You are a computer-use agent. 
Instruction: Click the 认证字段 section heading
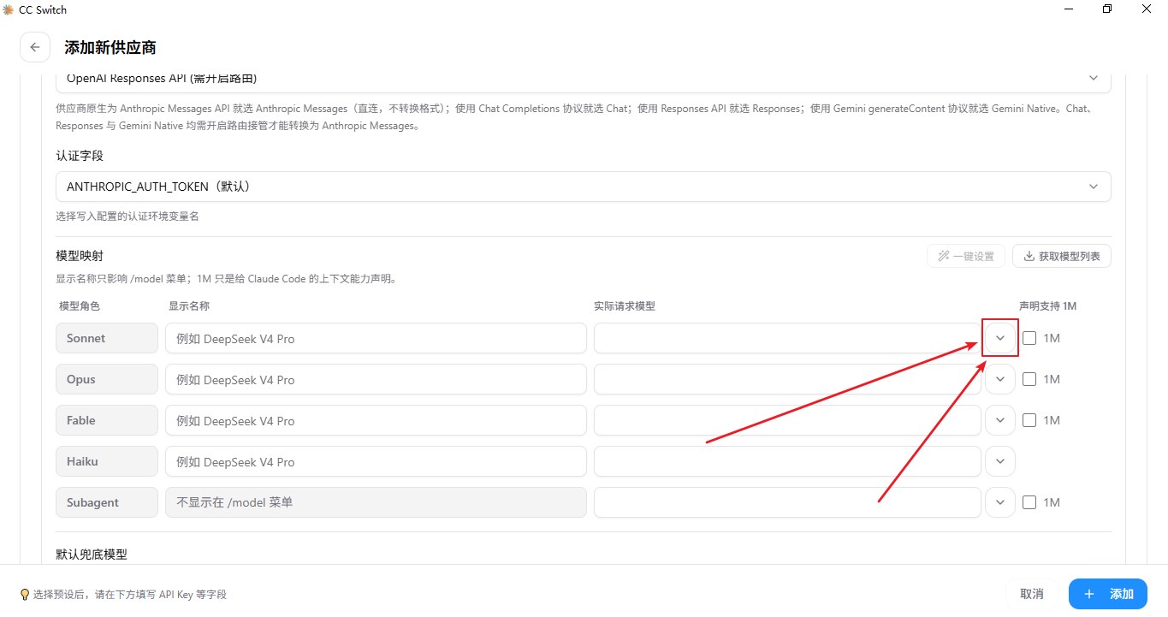pyautogui.click(x=80, y=156)
